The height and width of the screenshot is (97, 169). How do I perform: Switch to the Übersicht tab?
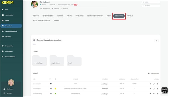coord(36,16)
